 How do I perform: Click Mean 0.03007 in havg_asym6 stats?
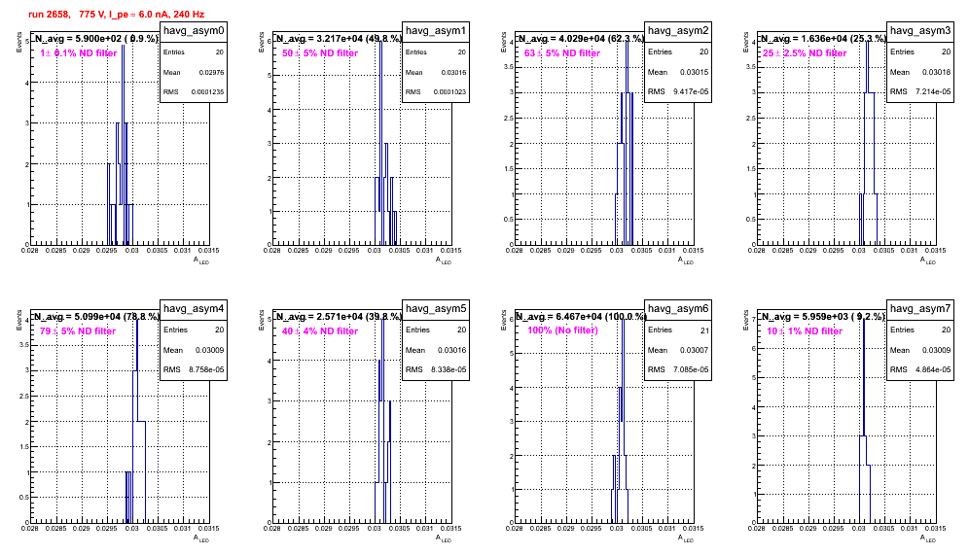point(678,350)
